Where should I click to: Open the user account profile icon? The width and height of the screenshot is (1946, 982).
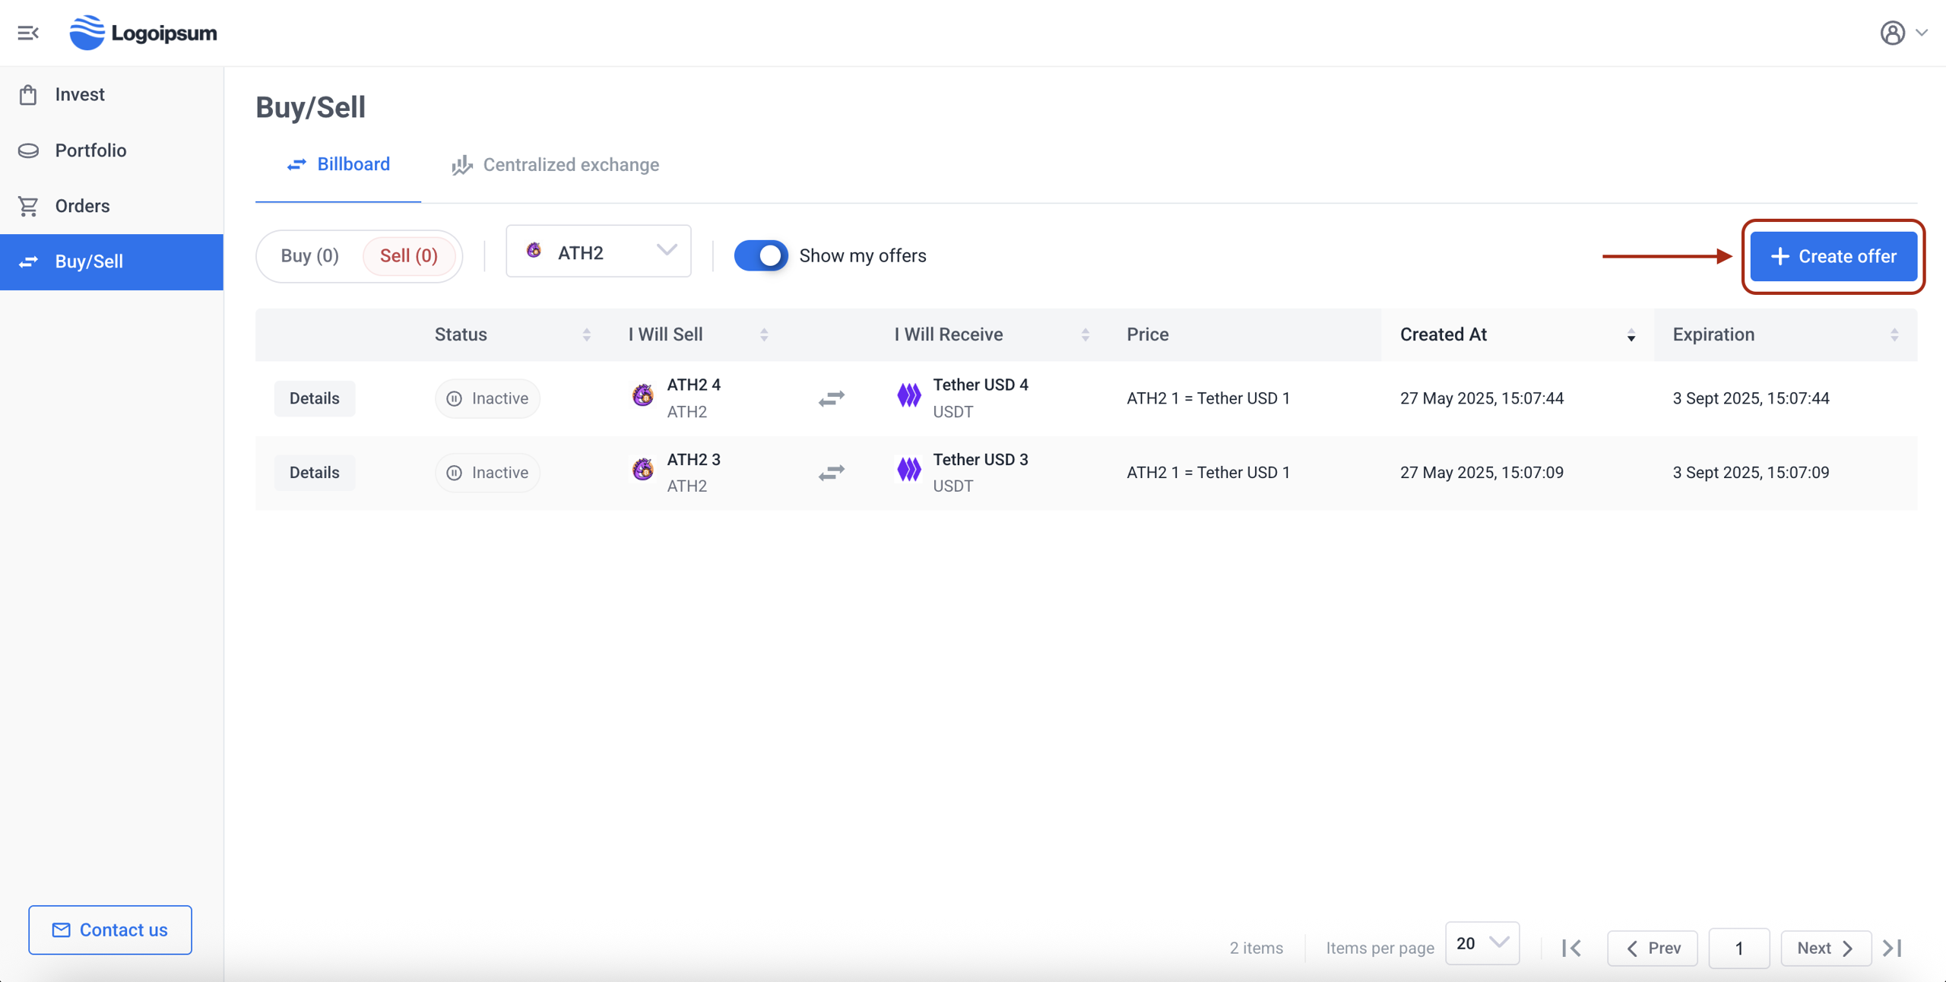coord(1892,33)
